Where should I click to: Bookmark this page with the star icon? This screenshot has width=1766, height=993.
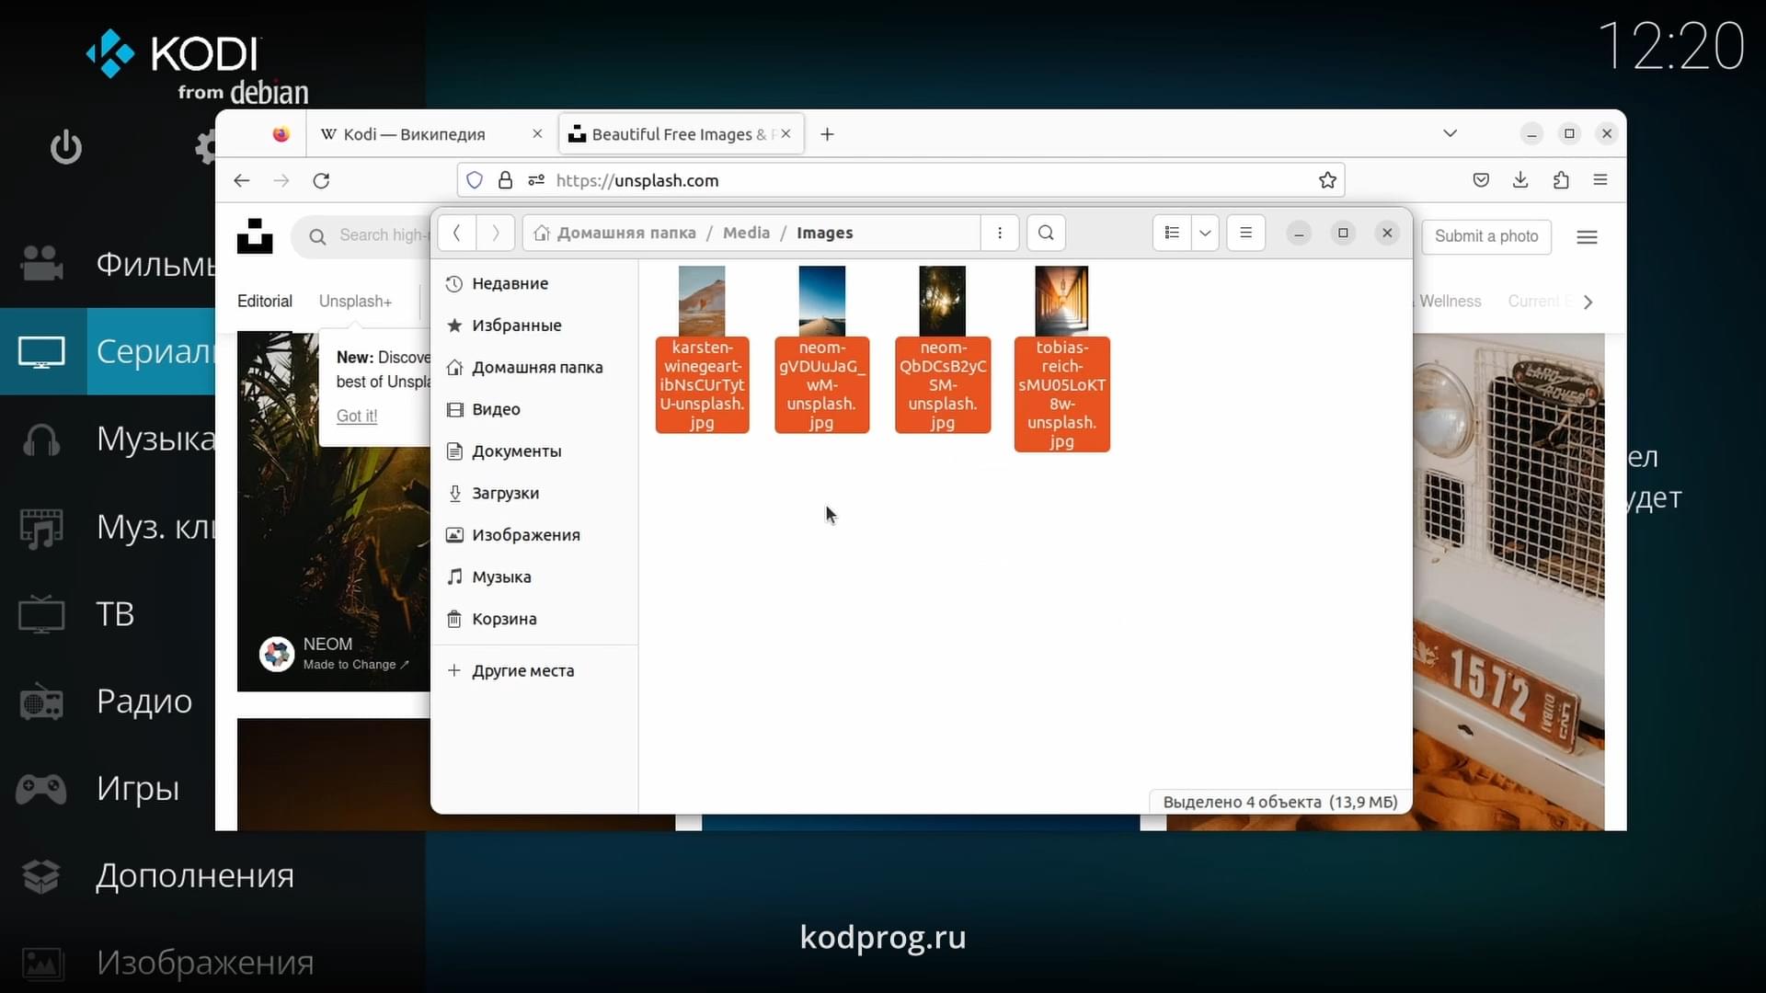pyautogui.click(x=1327, y=180)
